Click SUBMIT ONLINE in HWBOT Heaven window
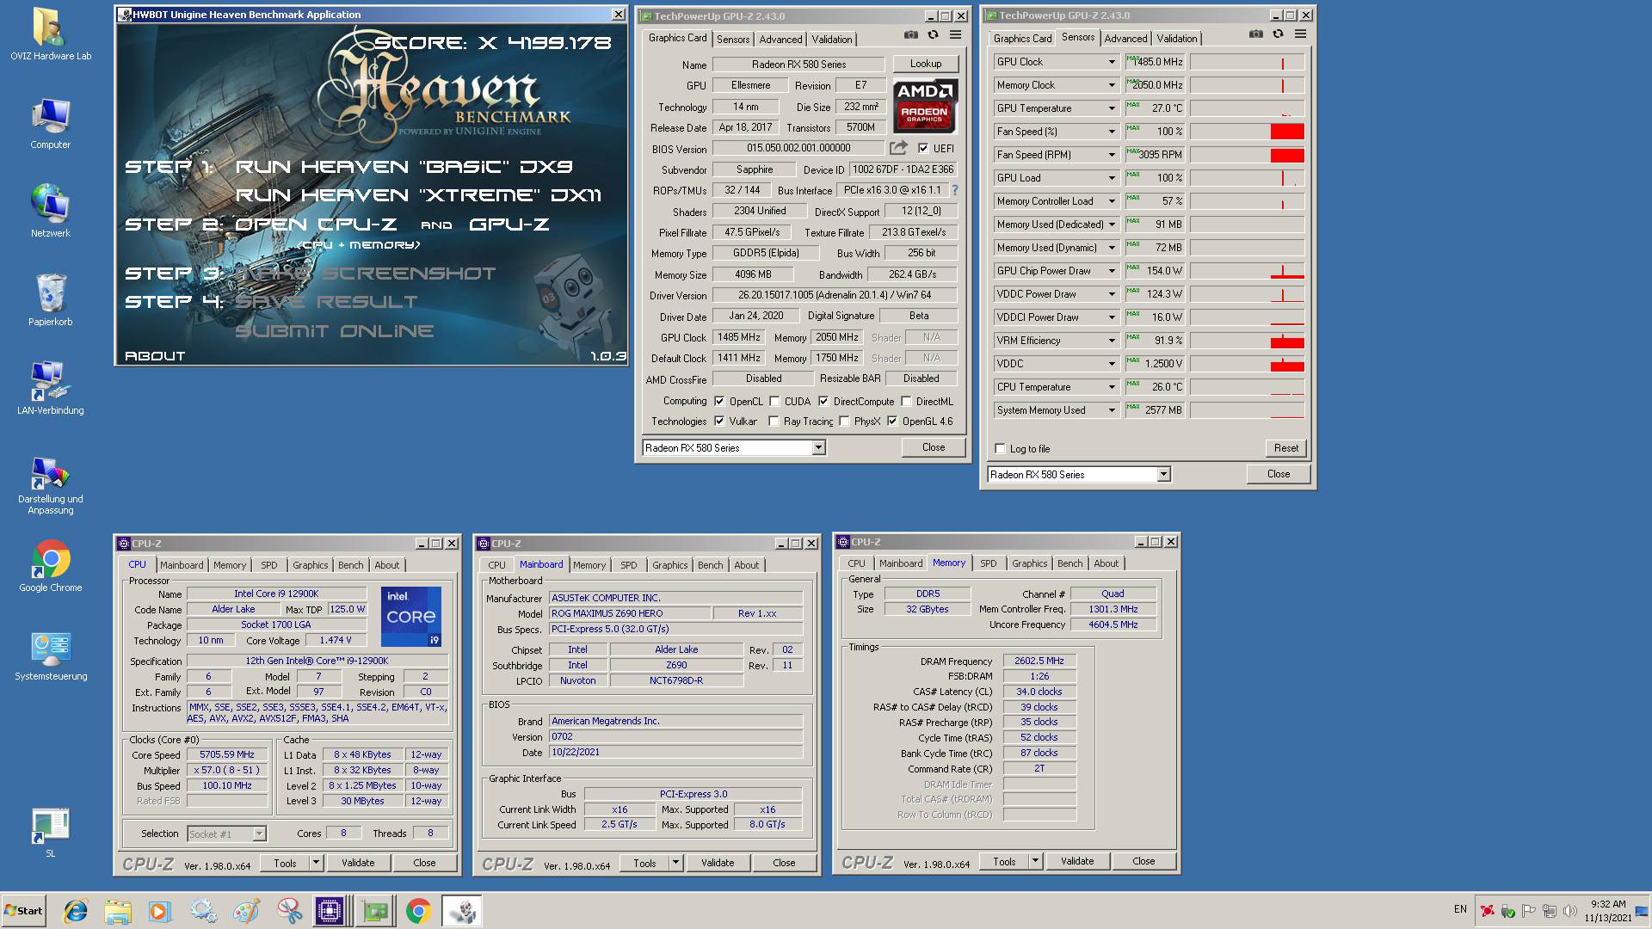The image size is (1652, 929). tap(334, 331)
